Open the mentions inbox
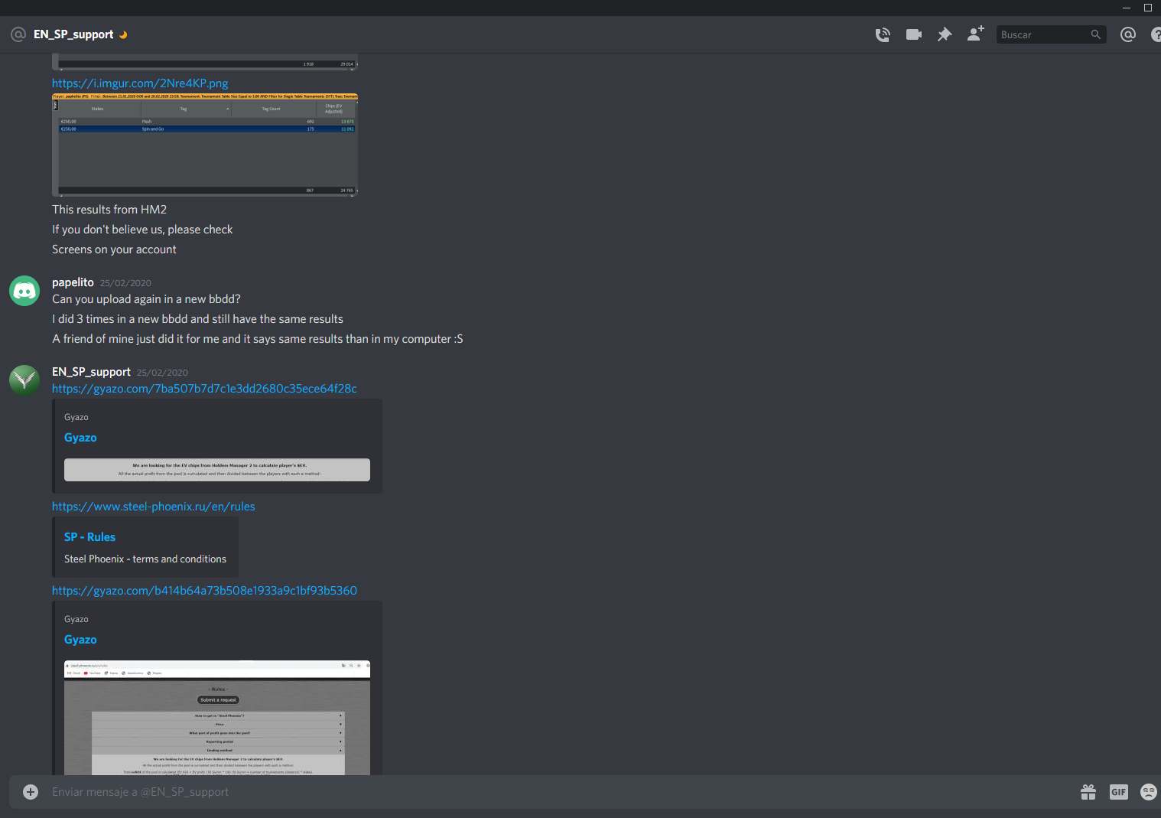Image resolution: width=1161 pixels, height=818 pixels. pos(1127,34)
